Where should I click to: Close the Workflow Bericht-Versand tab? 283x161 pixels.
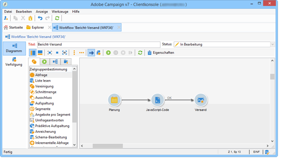(x=119, y=27)
